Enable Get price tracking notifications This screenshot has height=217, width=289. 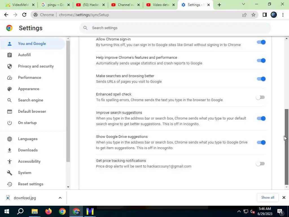260,164
